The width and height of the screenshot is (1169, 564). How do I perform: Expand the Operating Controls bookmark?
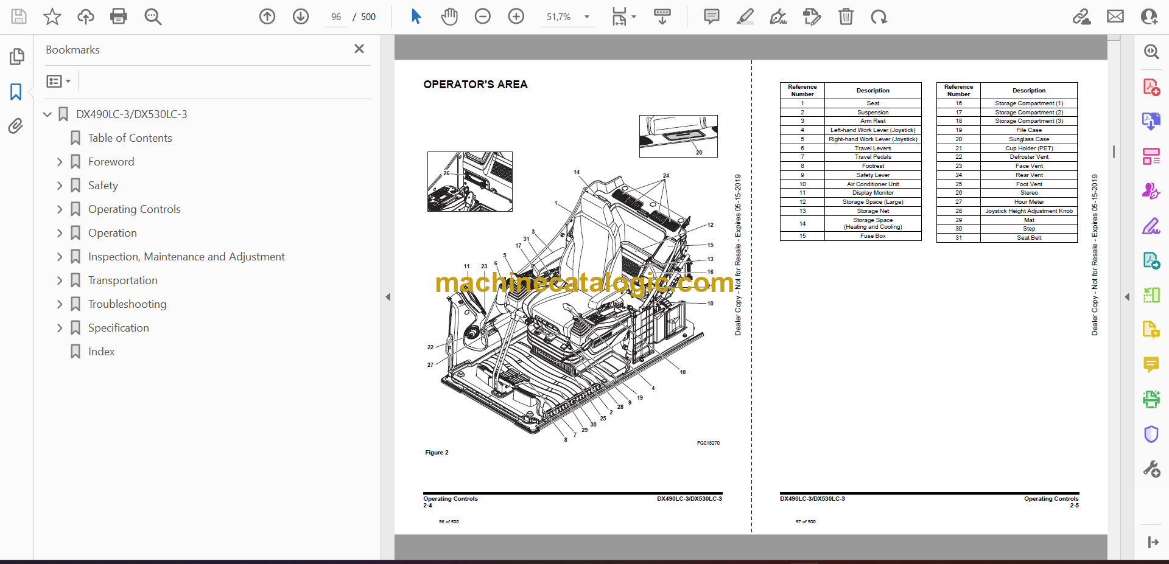coord(60,209)
